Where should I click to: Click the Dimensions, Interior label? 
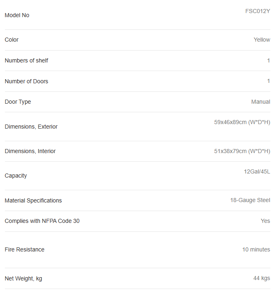[x=30, y=151]
